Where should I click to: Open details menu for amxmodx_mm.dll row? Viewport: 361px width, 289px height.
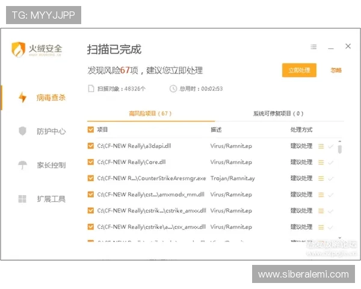(x=321, y=194)
